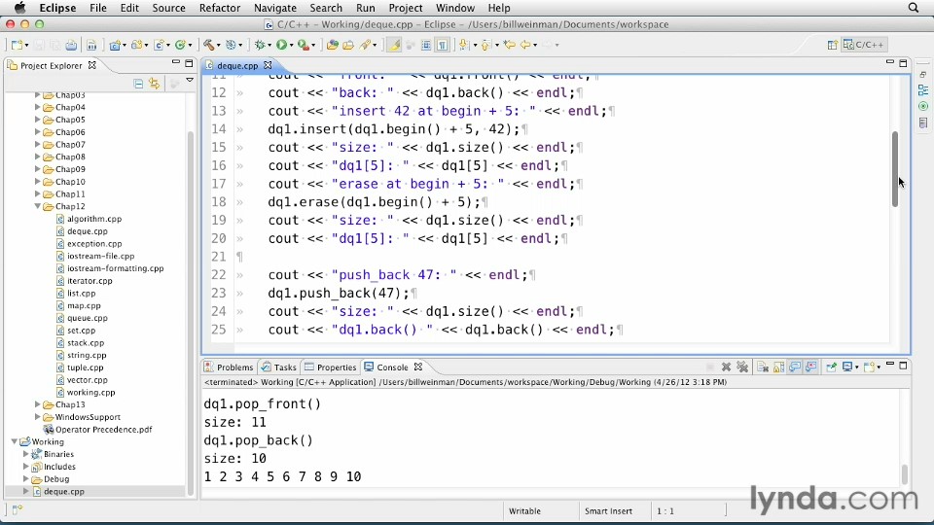Expand the Chap13 folder
Image resolution: width=934 pixels, height=525 pixels.
point(38,404)
